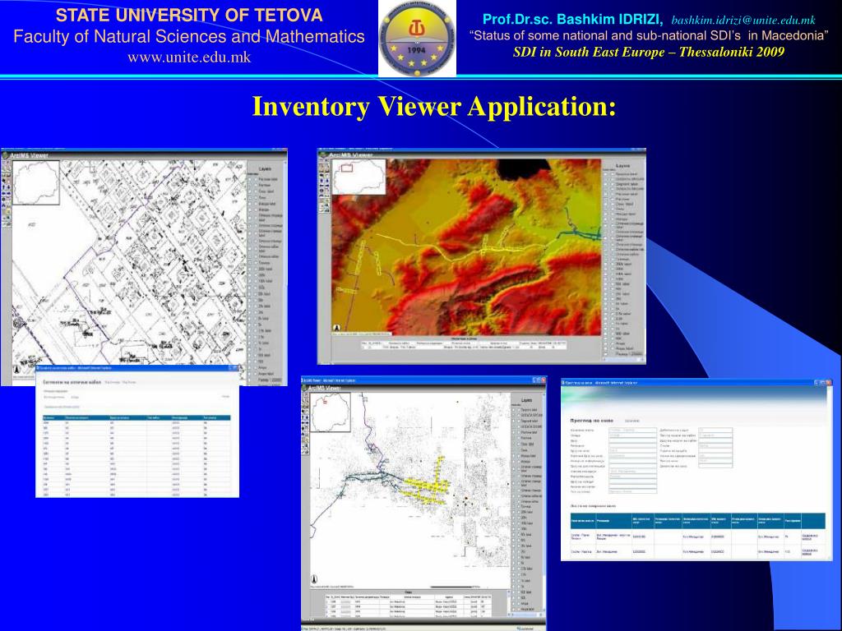Click the blue table header in the optical cable segments popup
Screen dimensions: 842x631
[136, 417]
